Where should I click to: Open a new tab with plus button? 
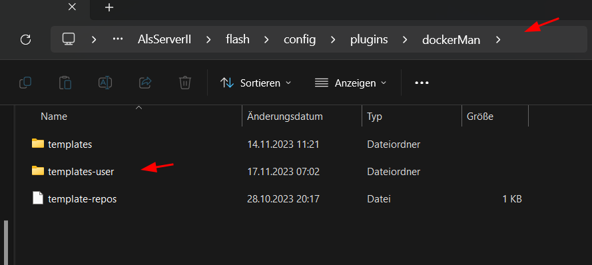109,7
